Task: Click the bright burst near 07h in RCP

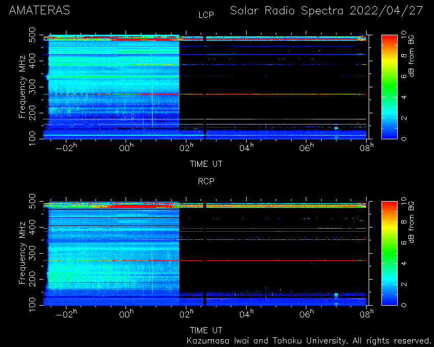Action: 336,295
